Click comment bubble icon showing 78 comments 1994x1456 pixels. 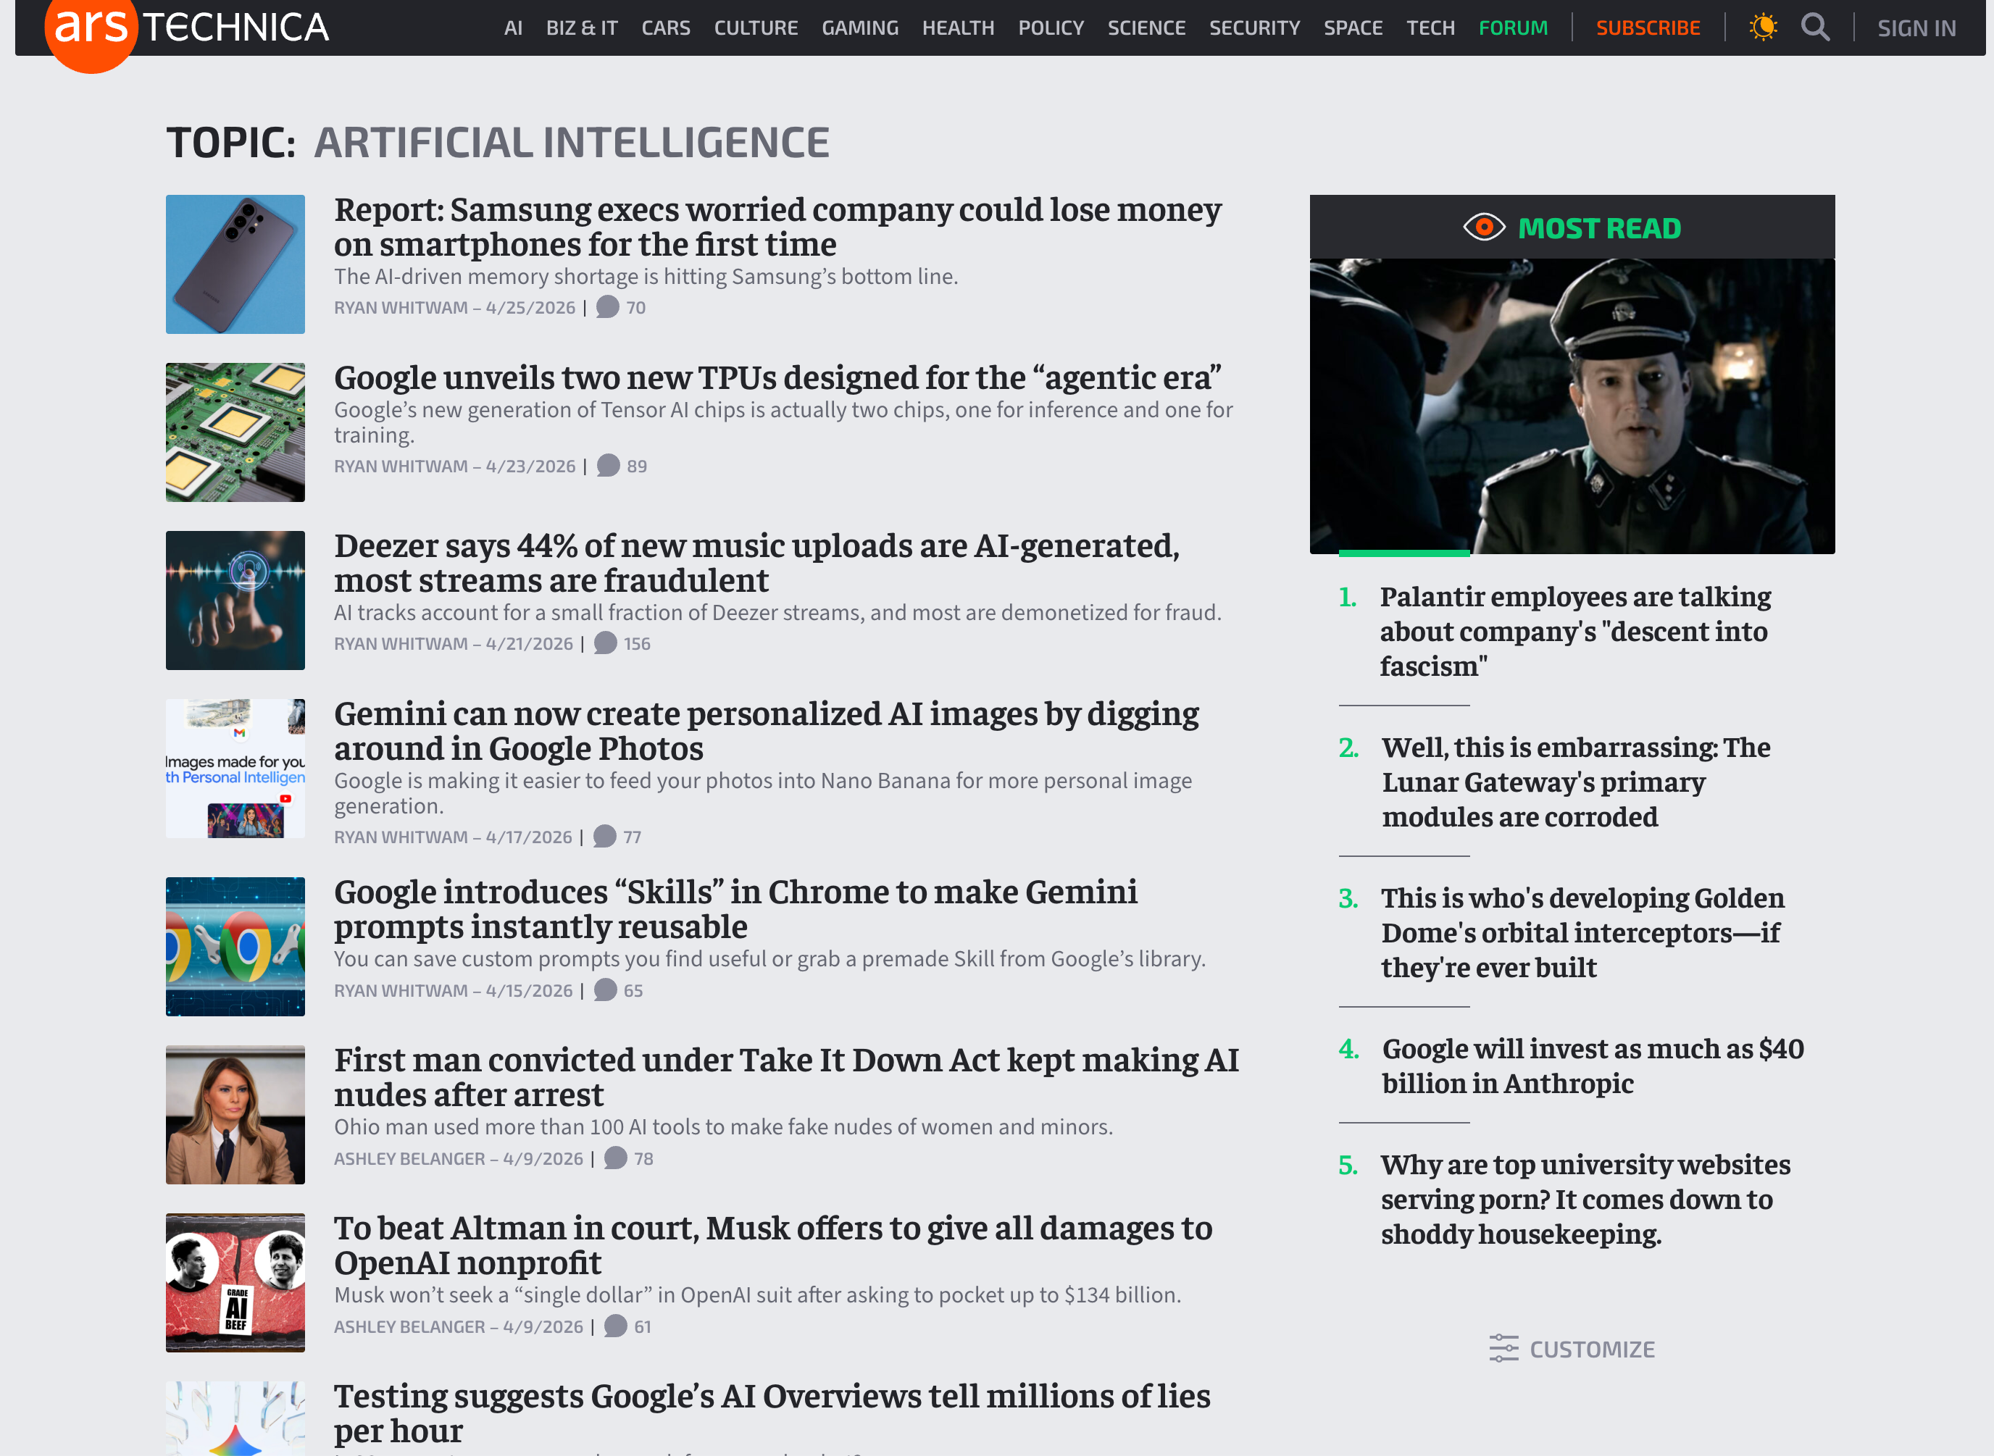pos(615,1158)
